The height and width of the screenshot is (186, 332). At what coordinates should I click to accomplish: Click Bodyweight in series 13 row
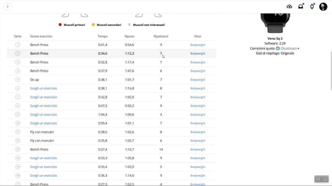coord(198,150)
